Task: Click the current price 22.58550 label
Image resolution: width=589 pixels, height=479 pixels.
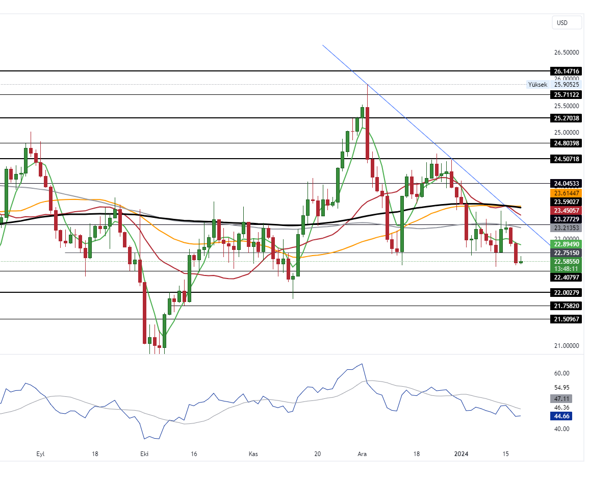Action: (x=567, y=261)
